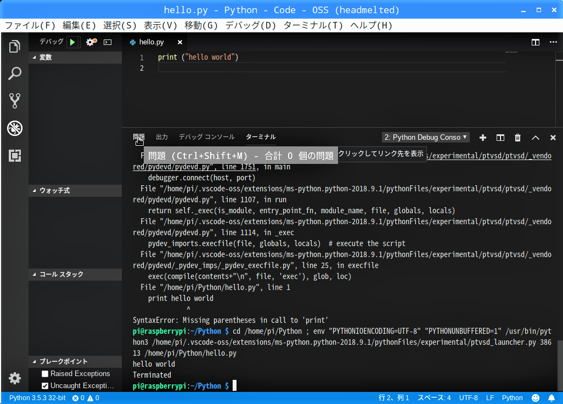Click cursor position 行 2、列 1
563x404 pixels.
point(394,398)
